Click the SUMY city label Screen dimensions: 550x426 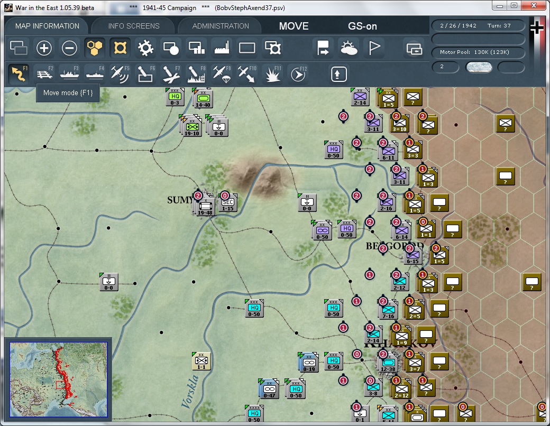pos(180,200)
